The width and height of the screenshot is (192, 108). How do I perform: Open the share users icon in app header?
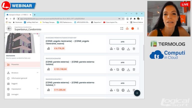(127, 28)
